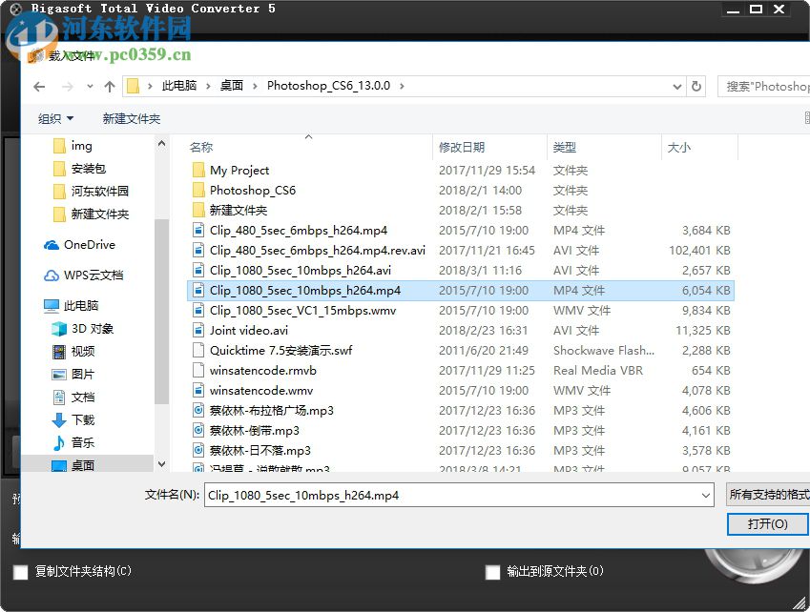Open the 组织 menu
The width and height of the screenshot is (810, 612).
(x=54, y=118)
